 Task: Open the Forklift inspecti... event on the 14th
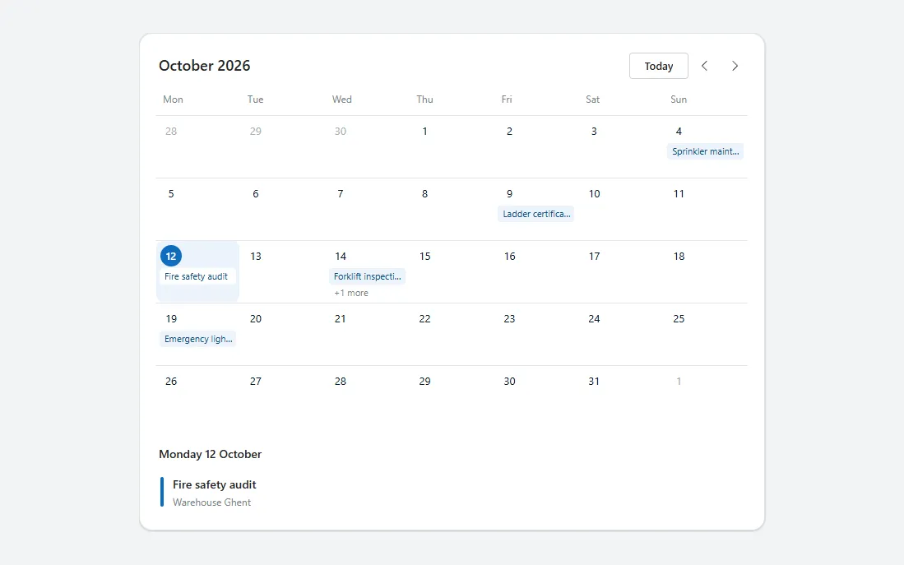[x=367, y=276]
